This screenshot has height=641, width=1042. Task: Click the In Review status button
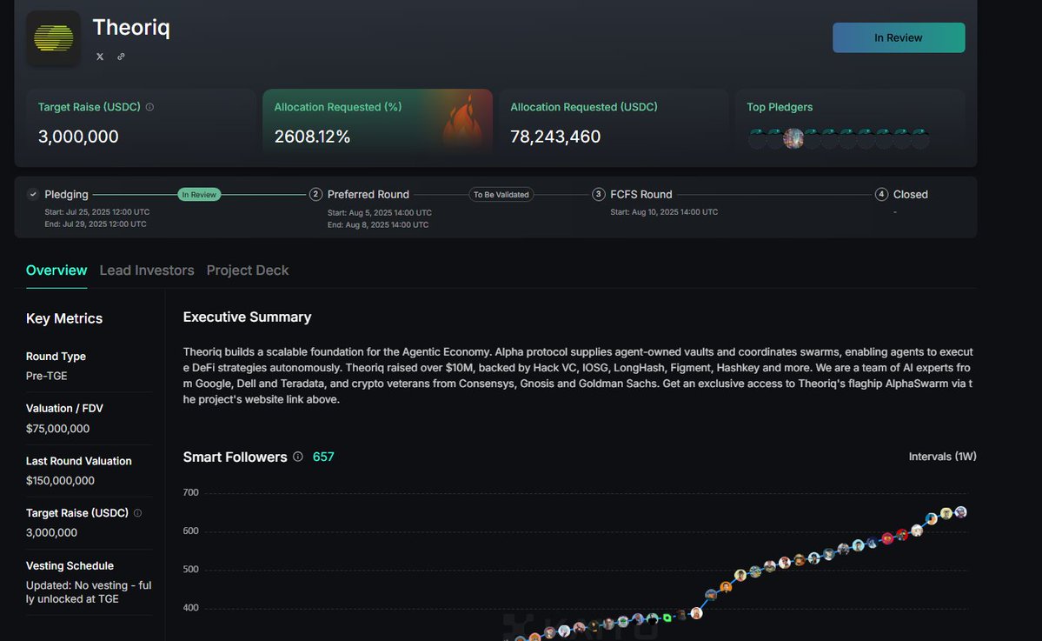pyautogui.click(x=899, y=38)
